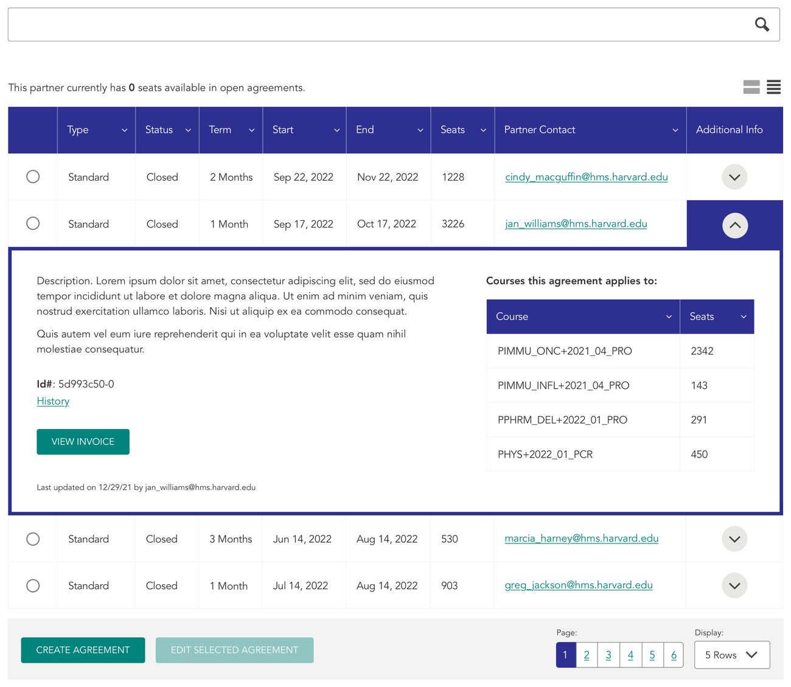Click the PPHRM_DEL+2022_01_PRO course cell
Viewport: 791px width, 687px height.
click(583, 420)
